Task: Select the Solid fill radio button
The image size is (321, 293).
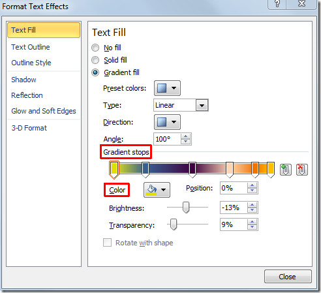Action: (x=95, y=60)
